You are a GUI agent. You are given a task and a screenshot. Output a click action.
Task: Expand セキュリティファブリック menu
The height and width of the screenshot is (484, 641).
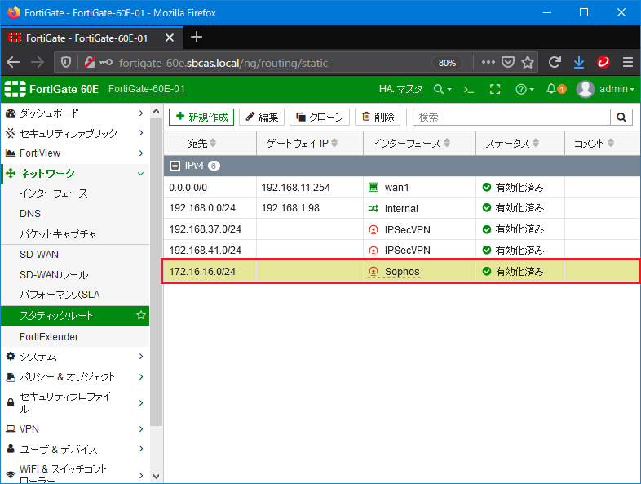75,133
